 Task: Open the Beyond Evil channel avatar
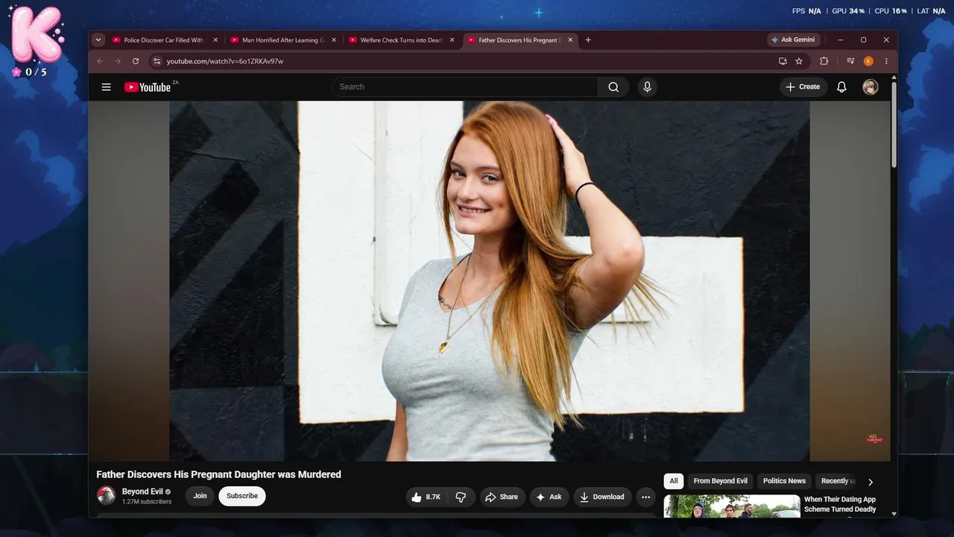pyautogui.click(x=107, y=496)
